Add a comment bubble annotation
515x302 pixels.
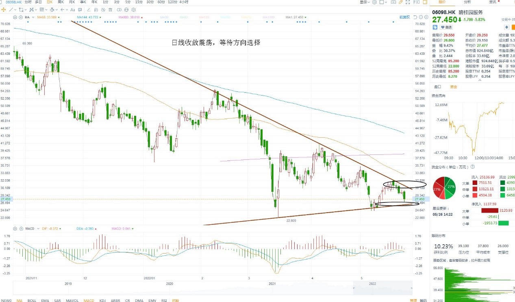(x=80, y=9)
